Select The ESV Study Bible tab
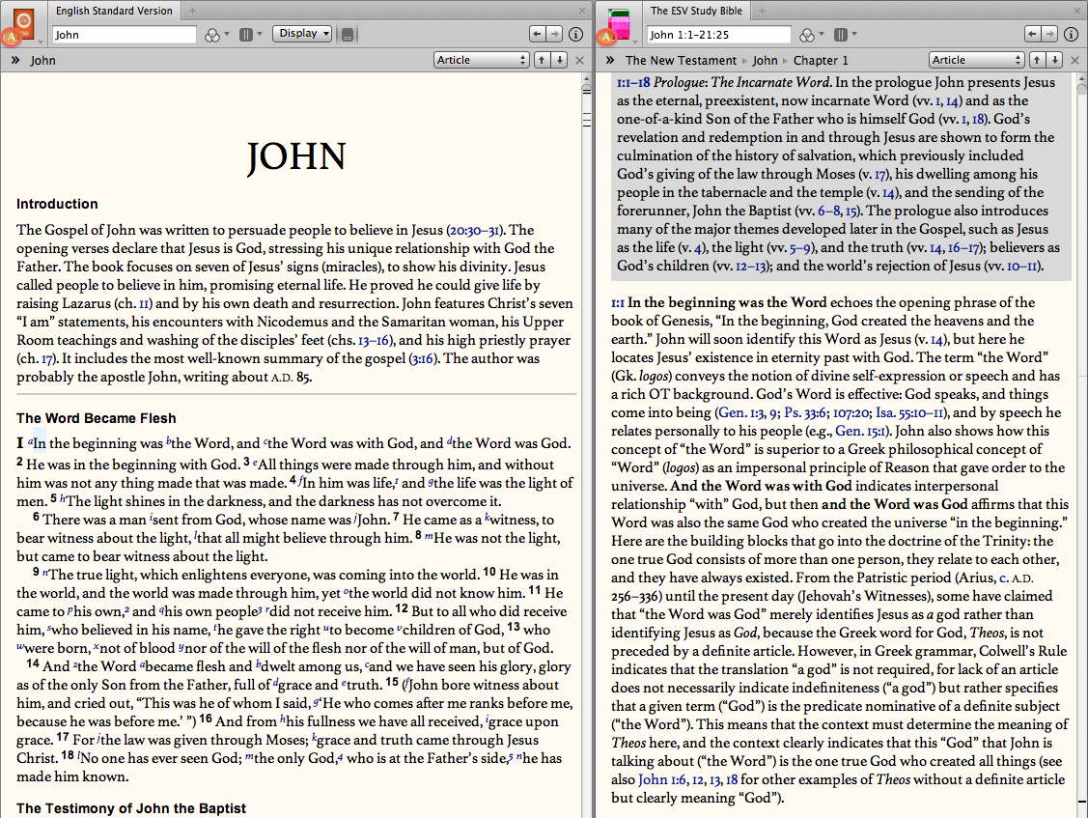Image resolution: width=1088 pixels, height=818 pixels. pyautogui.click(x=696, y=11)
